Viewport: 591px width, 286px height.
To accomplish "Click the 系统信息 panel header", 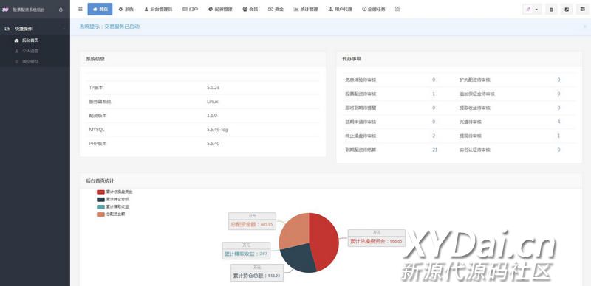I will tap(202, 59).
